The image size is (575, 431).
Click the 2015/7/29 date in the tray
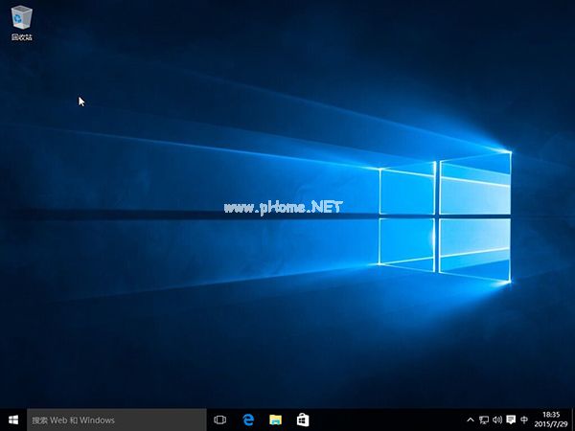[x=551, y=424]
